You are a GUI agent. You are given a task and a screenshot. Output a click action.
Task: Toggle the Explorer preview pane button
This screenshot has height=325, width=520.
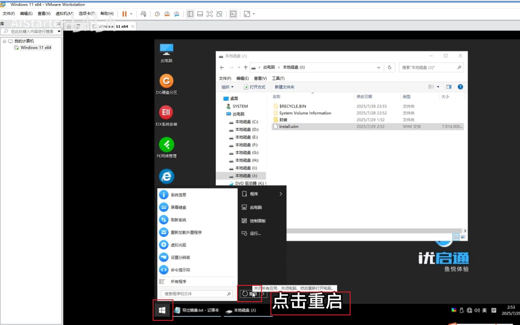point(449,87)
